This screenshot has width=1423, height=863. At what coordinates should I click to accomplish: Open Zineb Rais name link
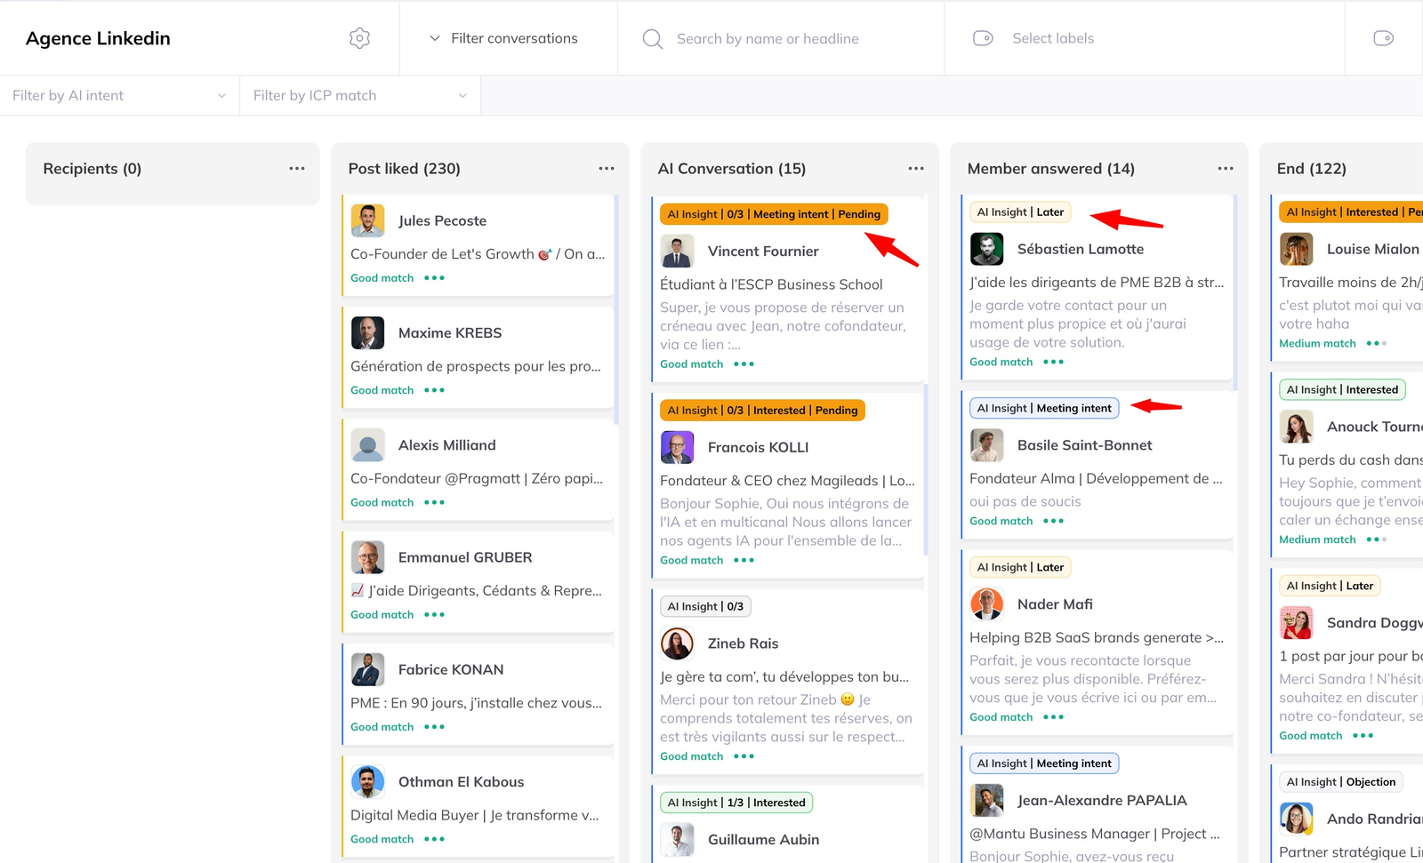click(743, 643)
